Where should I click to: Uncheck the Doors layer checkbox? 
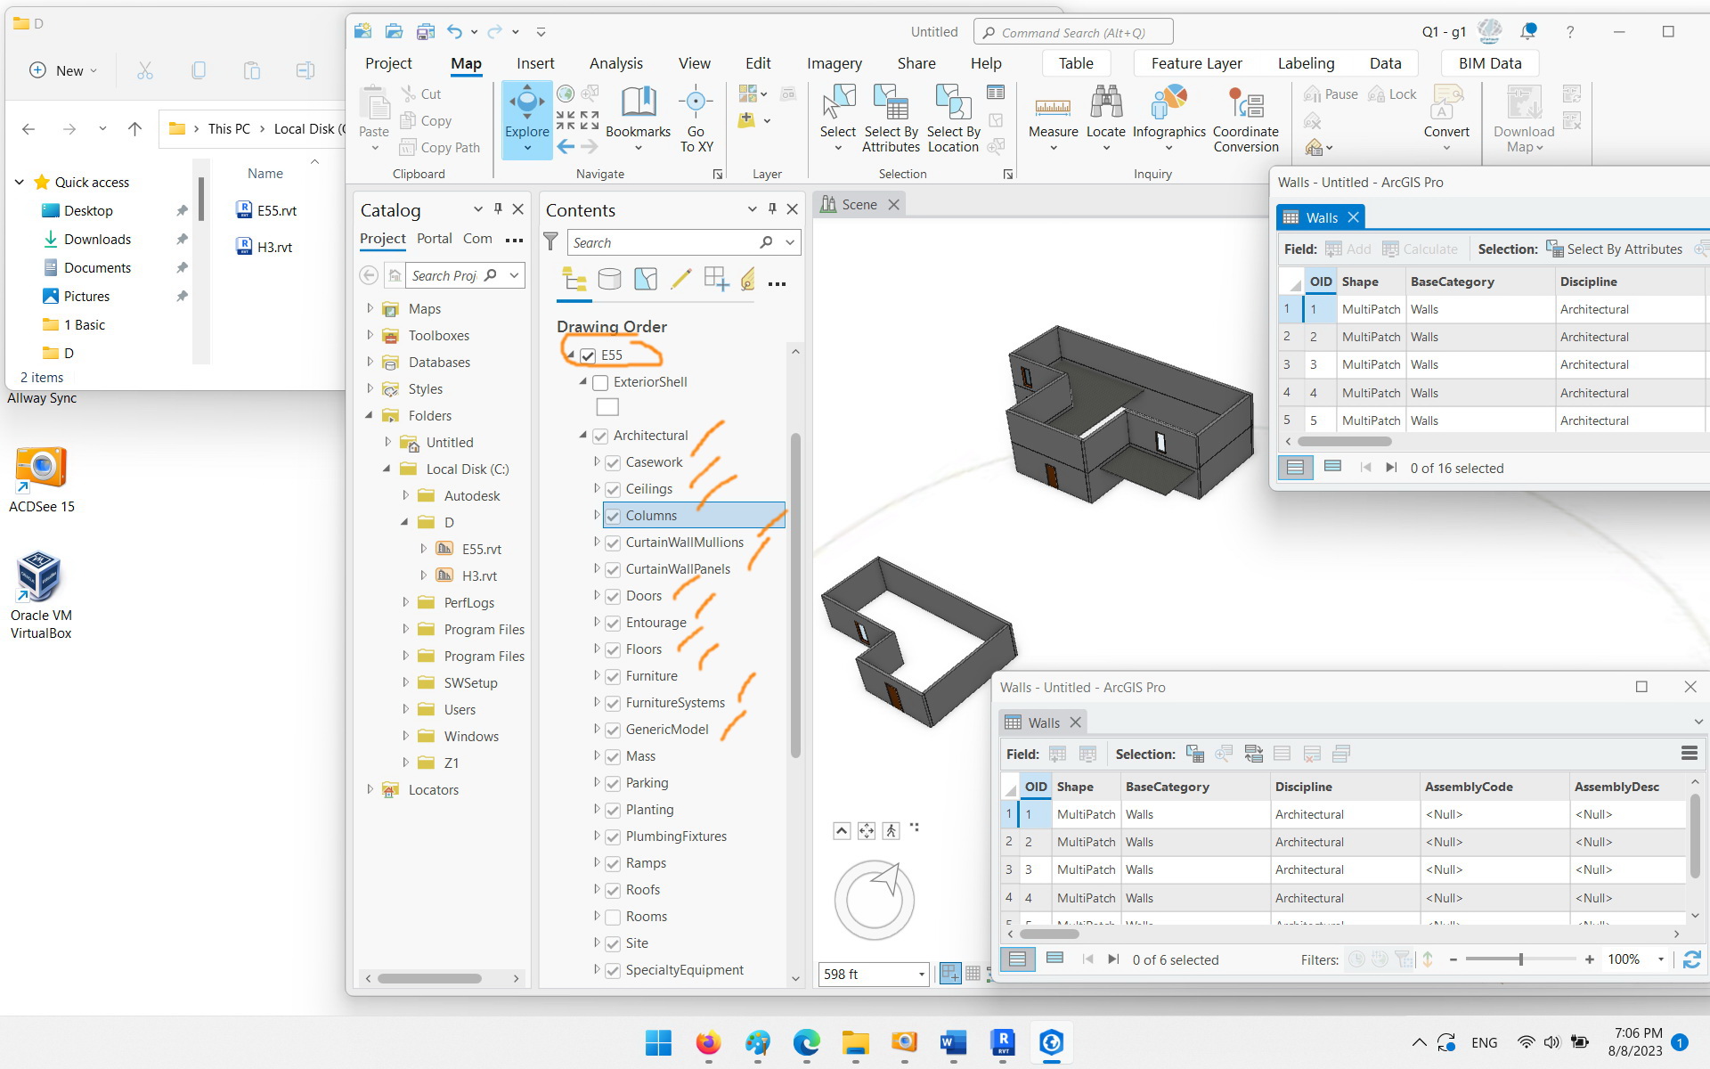(x=613, y=596)
